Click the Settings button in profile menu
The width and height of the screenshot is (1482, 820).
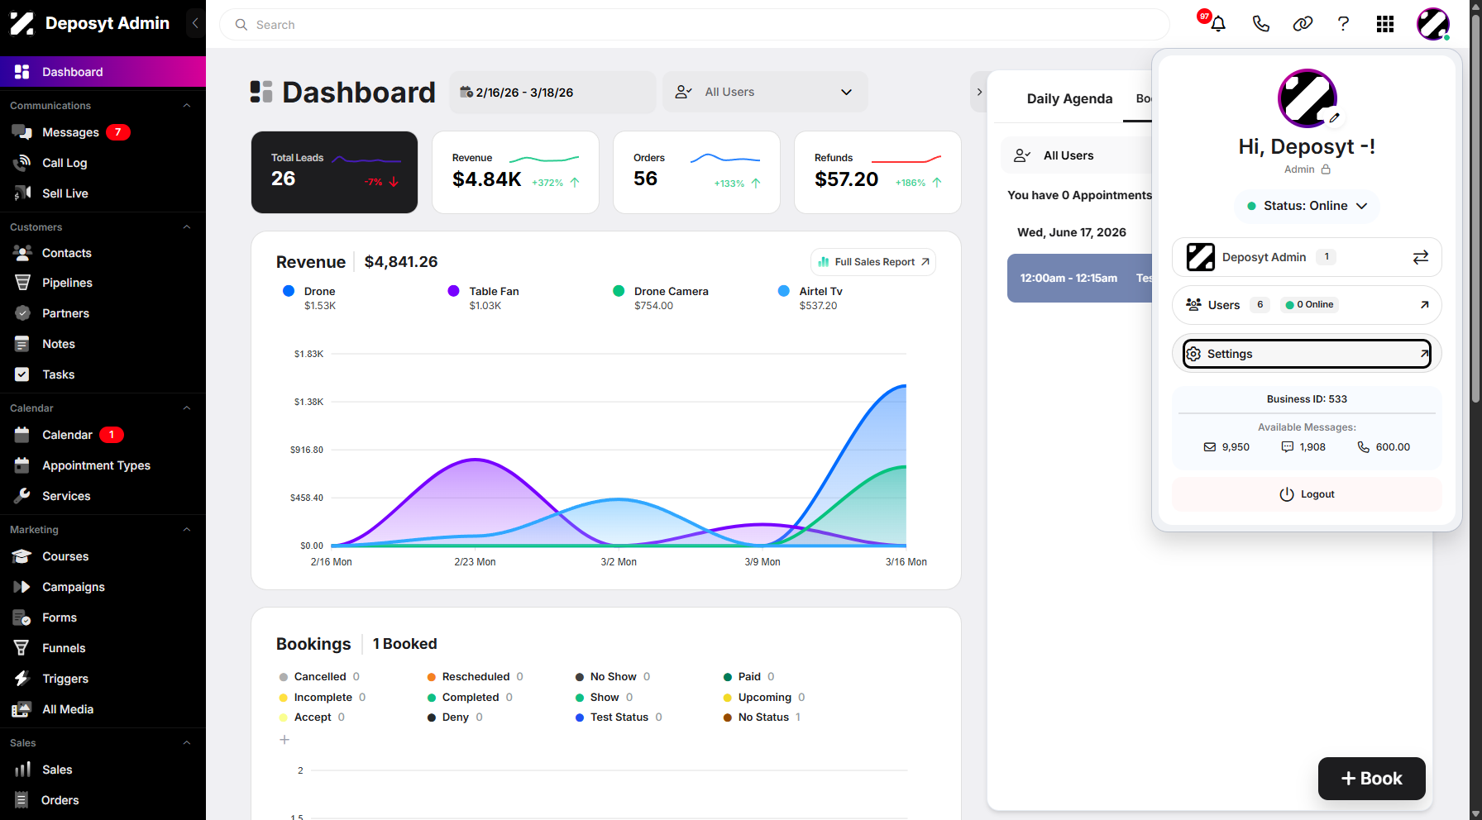point(1307,354)
